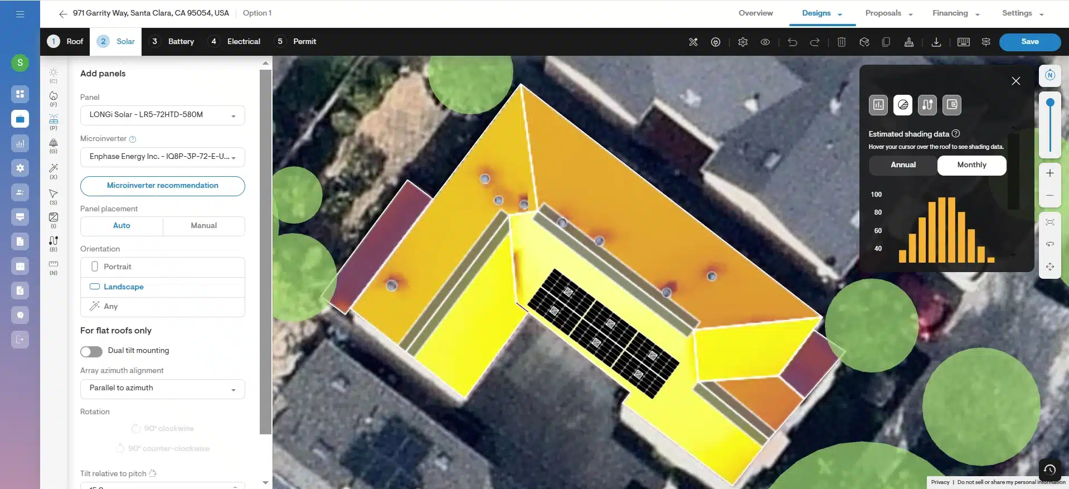
Task: Click the map zoom slider handle
Action: (1050, 103)
